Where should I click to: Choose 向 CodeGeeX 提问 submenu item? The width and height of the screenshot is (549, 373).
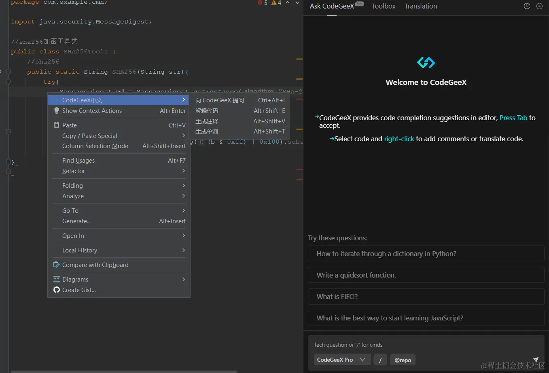point(240,100)
